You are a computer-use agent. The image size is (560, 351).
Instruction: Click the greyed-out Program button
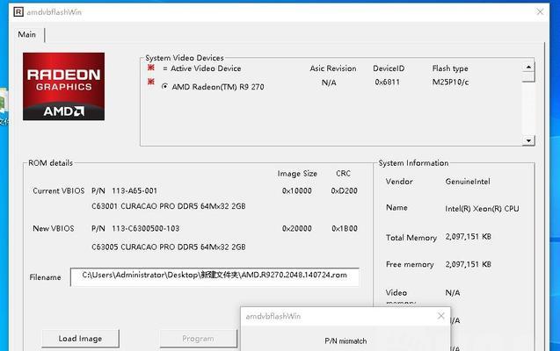198,339
